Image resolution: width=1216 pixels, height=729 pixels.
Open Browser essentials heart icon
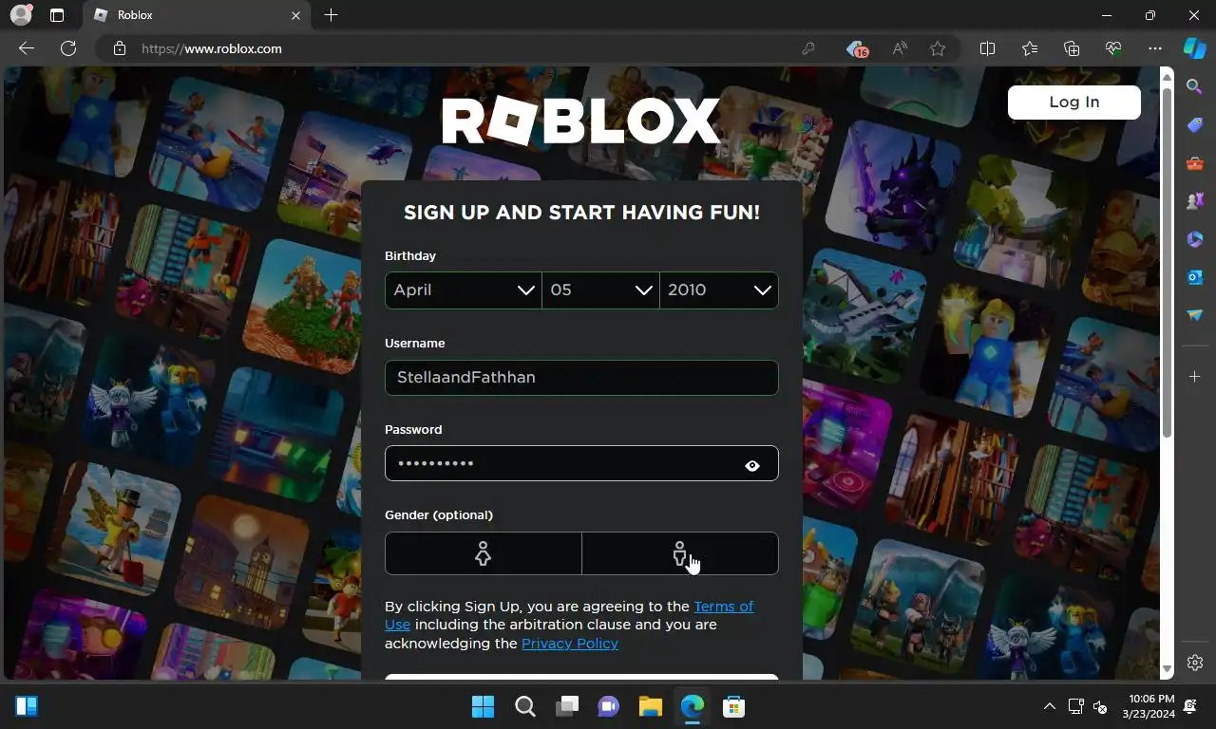pos(1113,48)
